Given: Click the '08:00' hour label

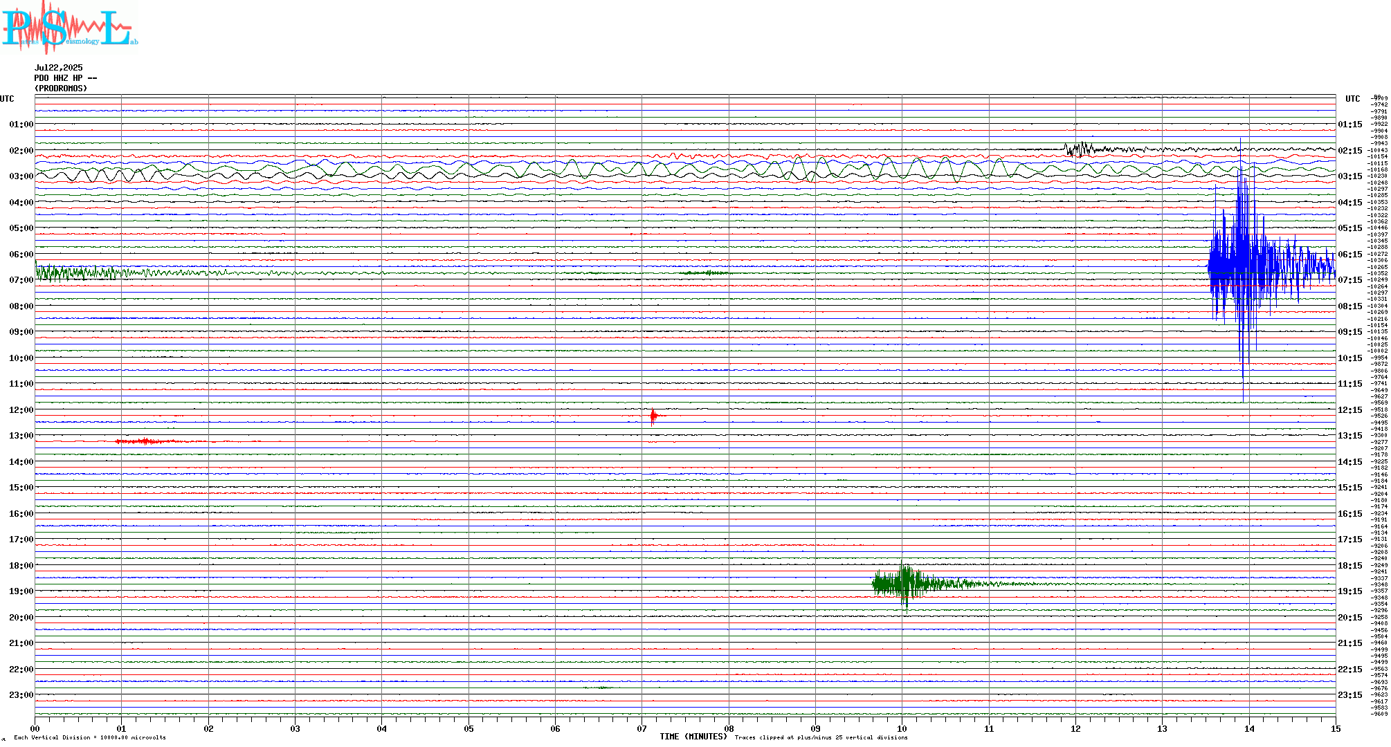Looking at the screenshot, I should [x=21, y=306].
